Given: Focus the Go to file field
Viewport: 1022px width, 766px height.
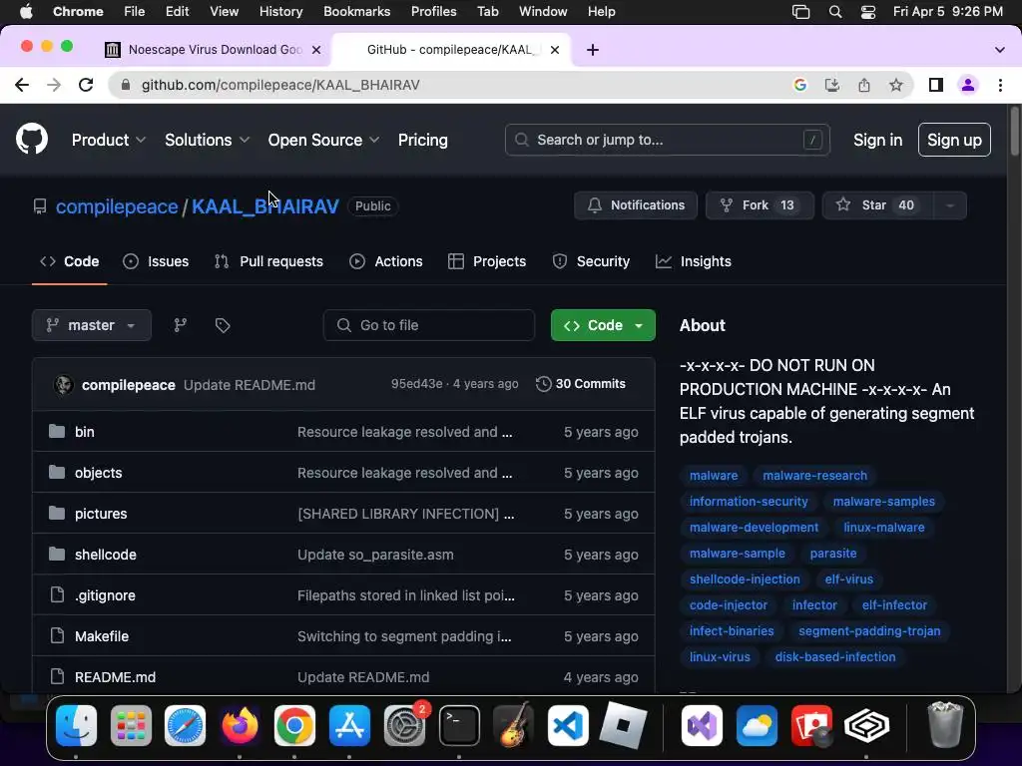Looking at the screenshot, I should coord(429,325).
